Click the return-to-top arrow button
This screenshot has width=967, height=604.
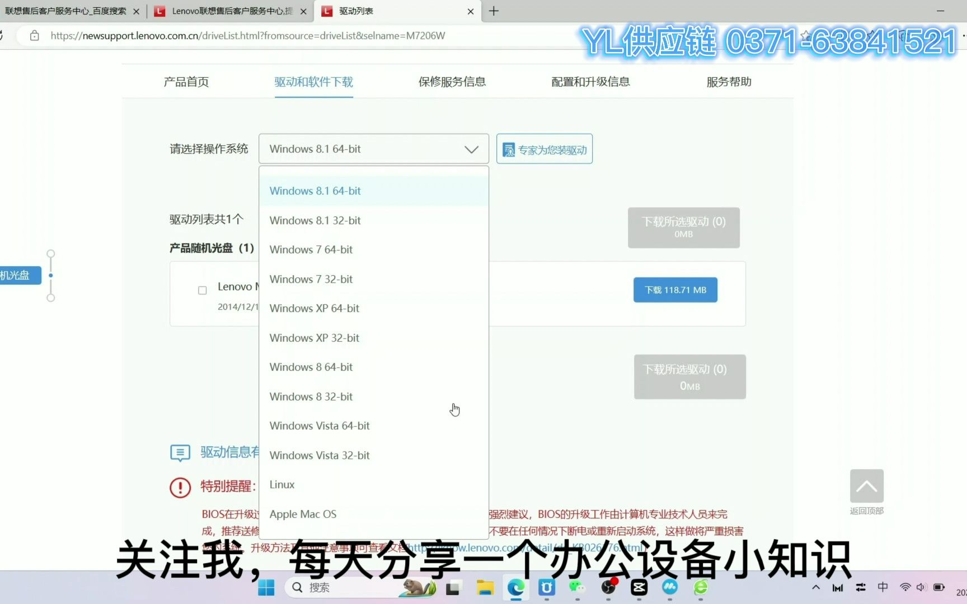pos(867,486)
